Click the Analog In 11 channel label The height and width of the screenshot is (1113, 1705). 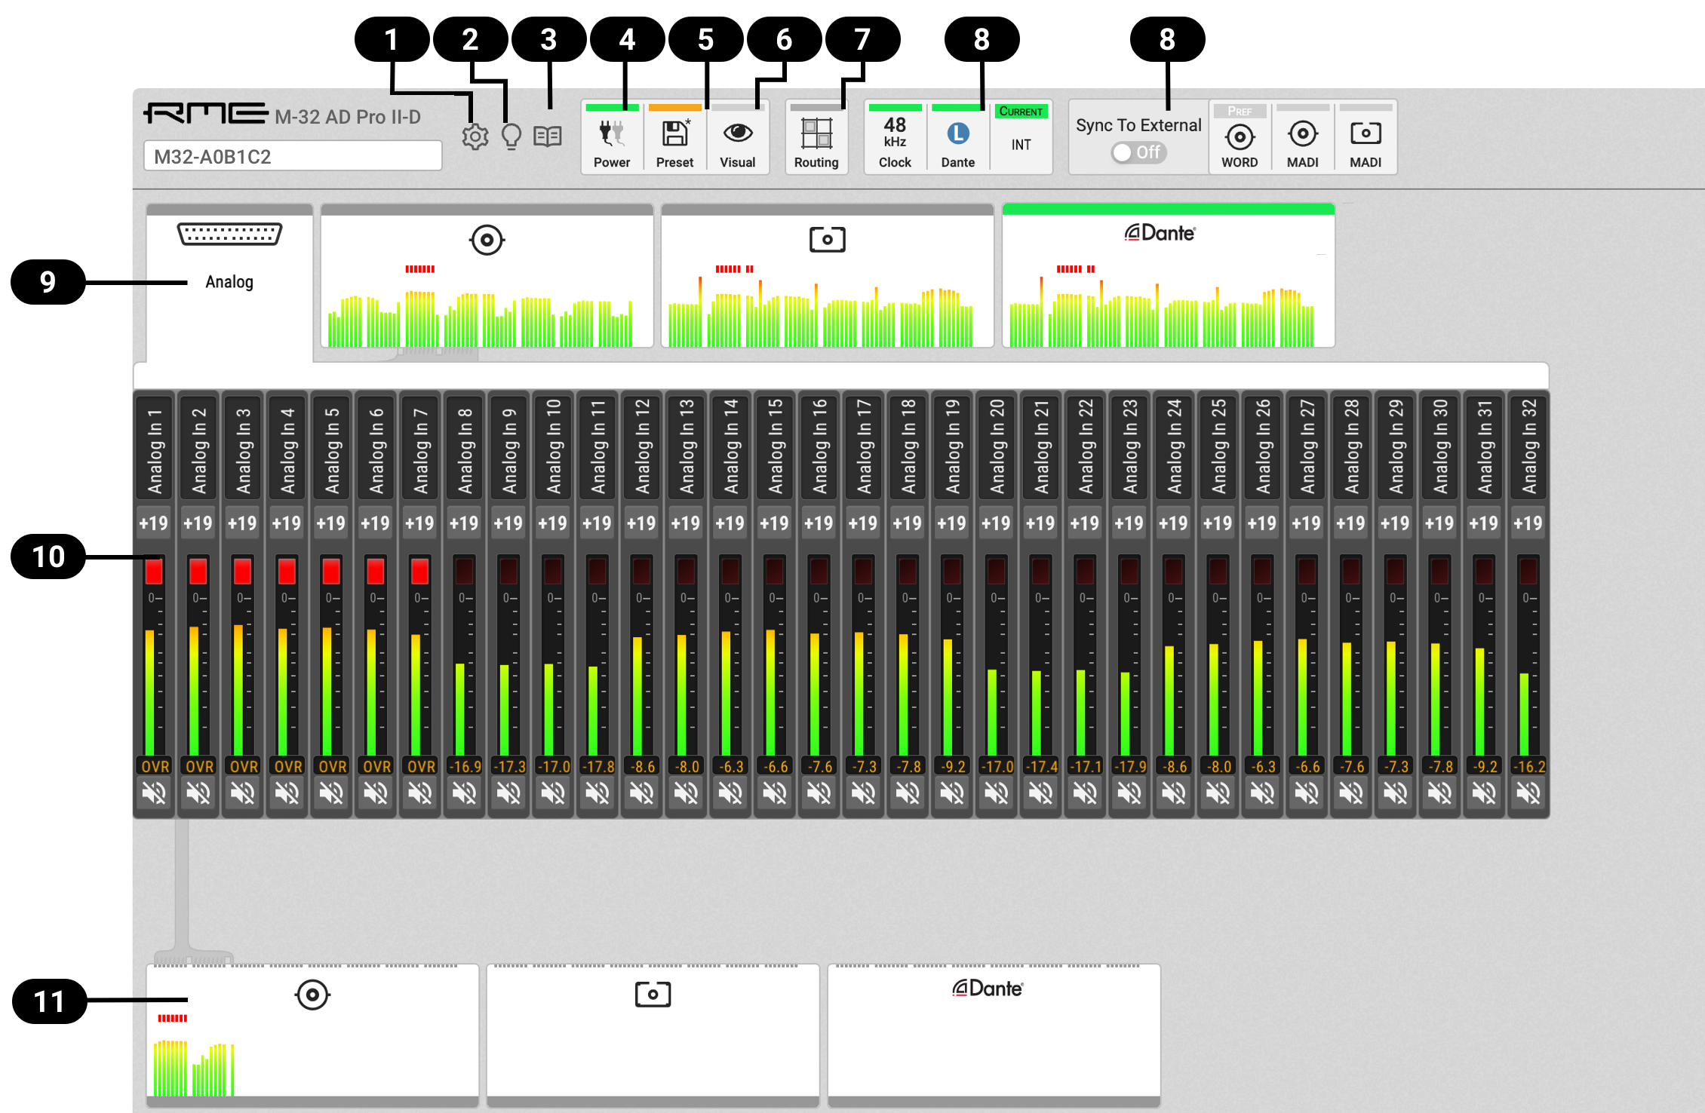click(x=598, y=446)
